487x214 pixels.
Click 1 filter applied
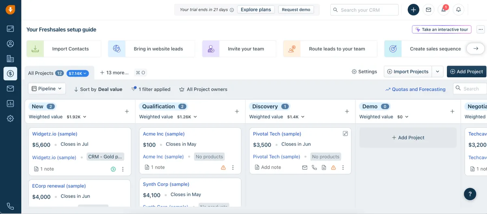151,89
